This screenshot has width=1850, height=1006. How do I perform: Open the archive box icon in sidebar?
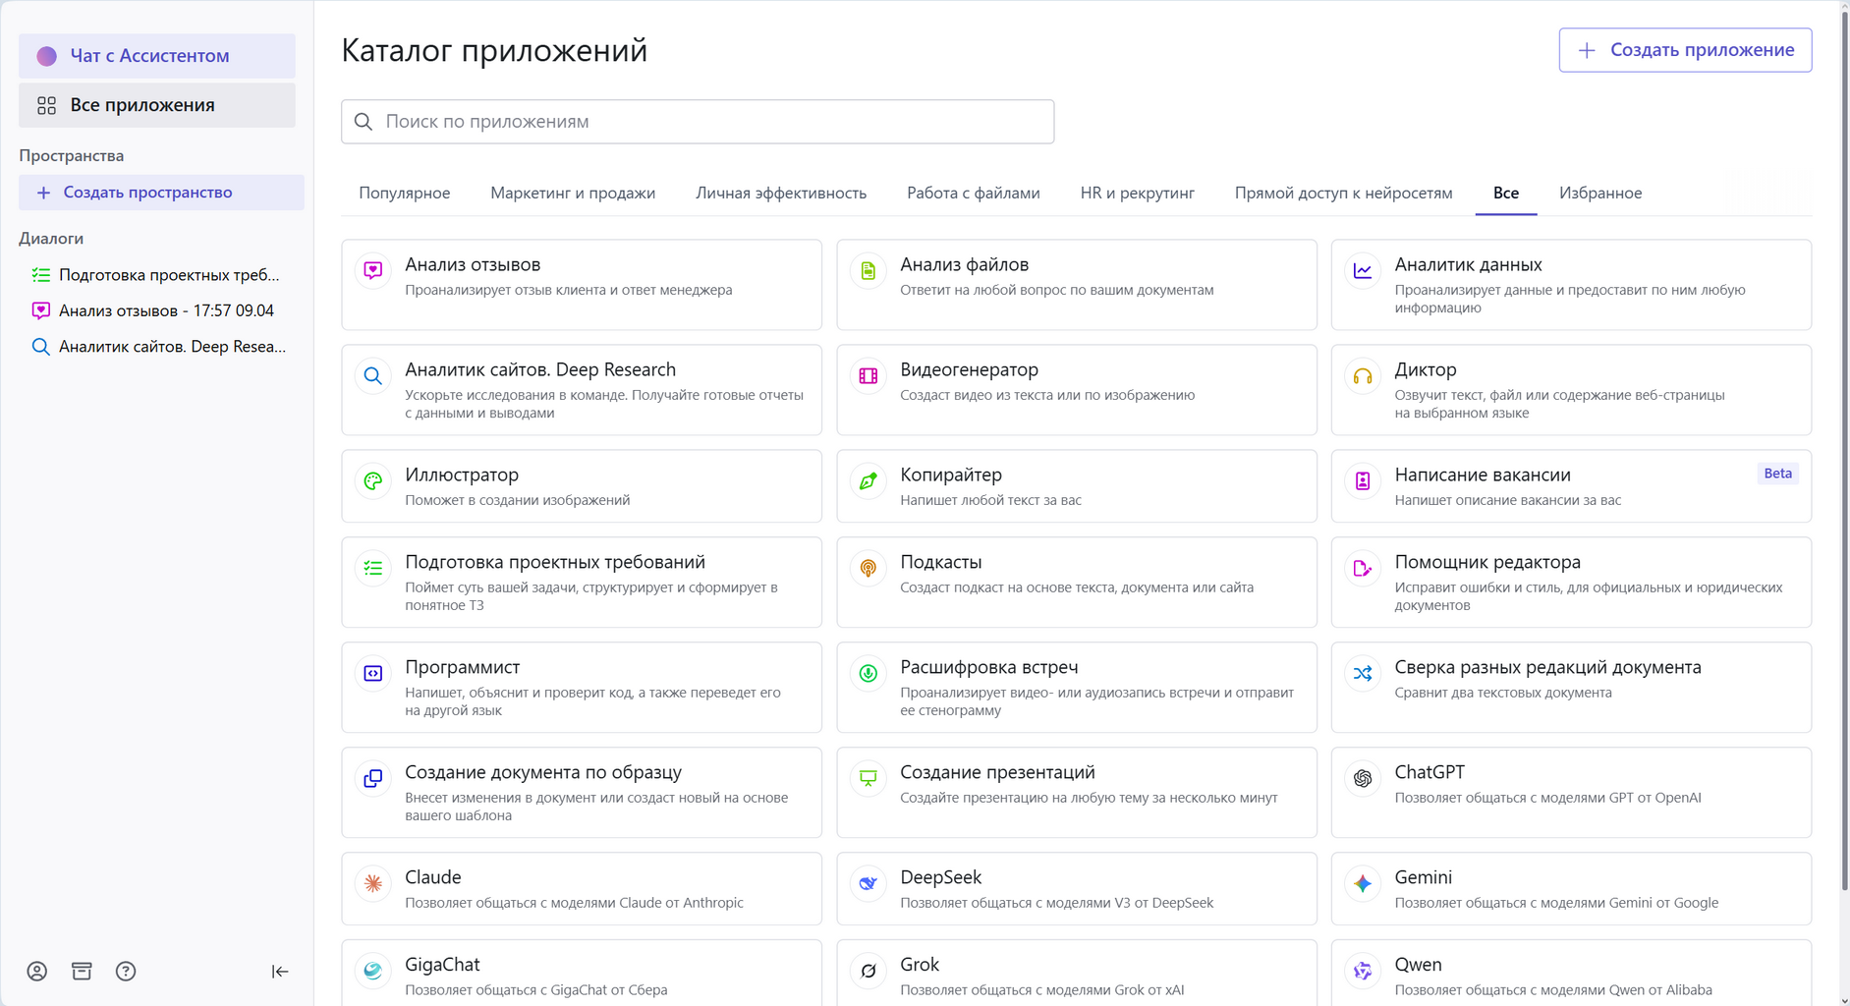click(82, 972)
